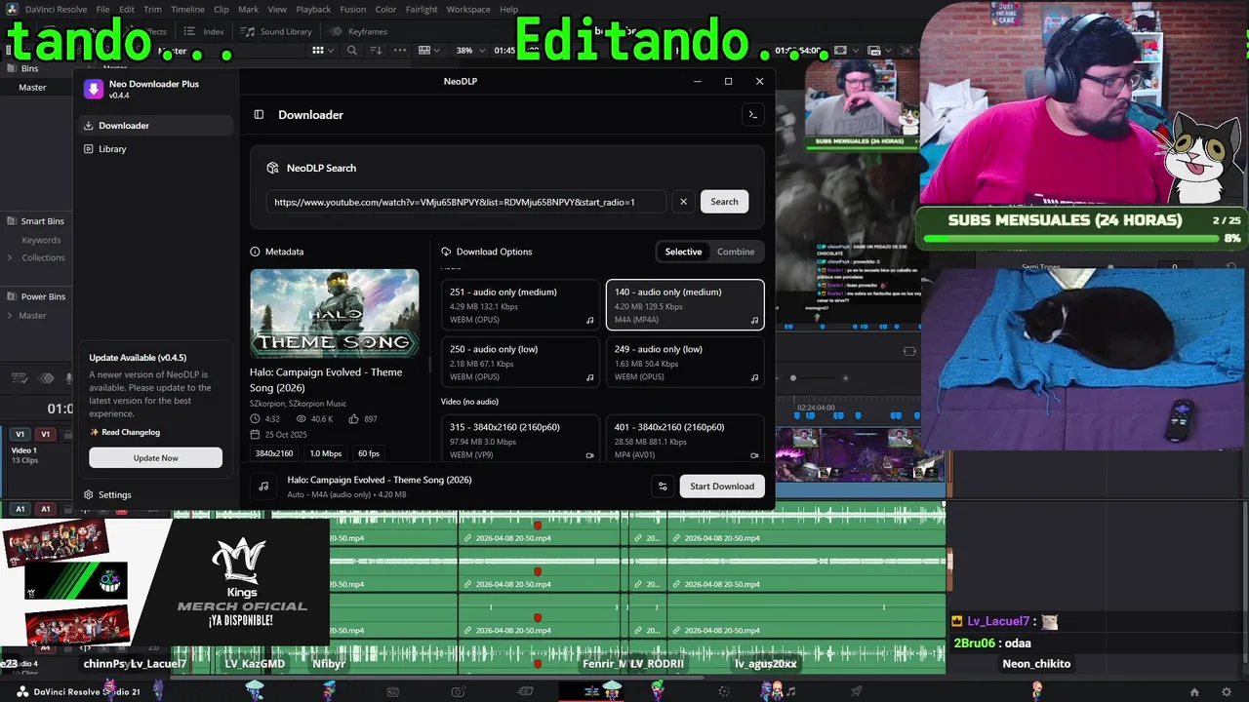Image resolution: width=1249 pixels, height=702 pixels.
Task: Select format 251 audio only (medium) WEBM
Action: 520,305
